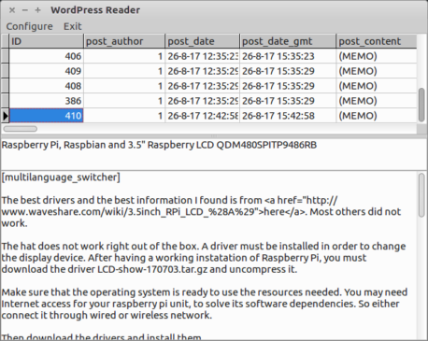The height and width of the screenshot is (341, 428).
Task: Click the grid's horizontal scrollbar thumb
Action: click(21, 129)
